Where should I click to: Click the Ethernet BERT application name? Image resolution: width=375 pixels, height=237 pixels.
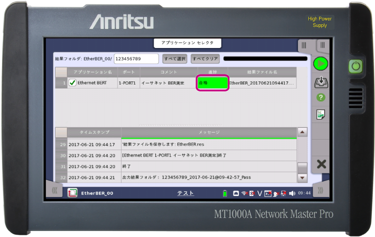(92, 82)
